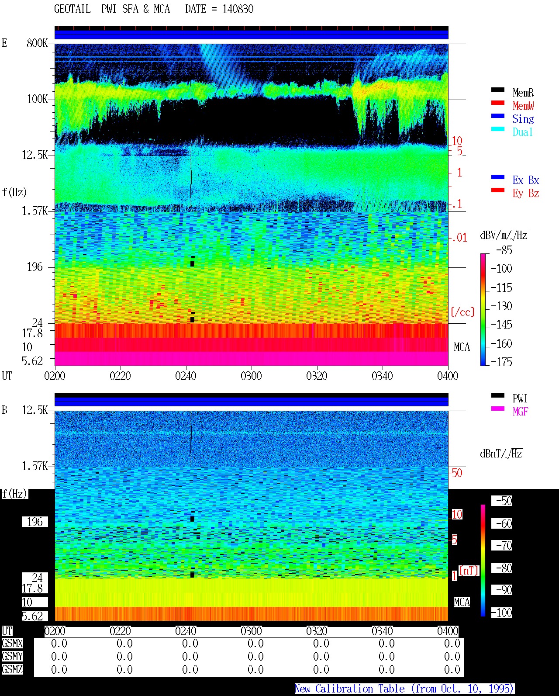Select the 800K frequency axis label

(37, 43)
